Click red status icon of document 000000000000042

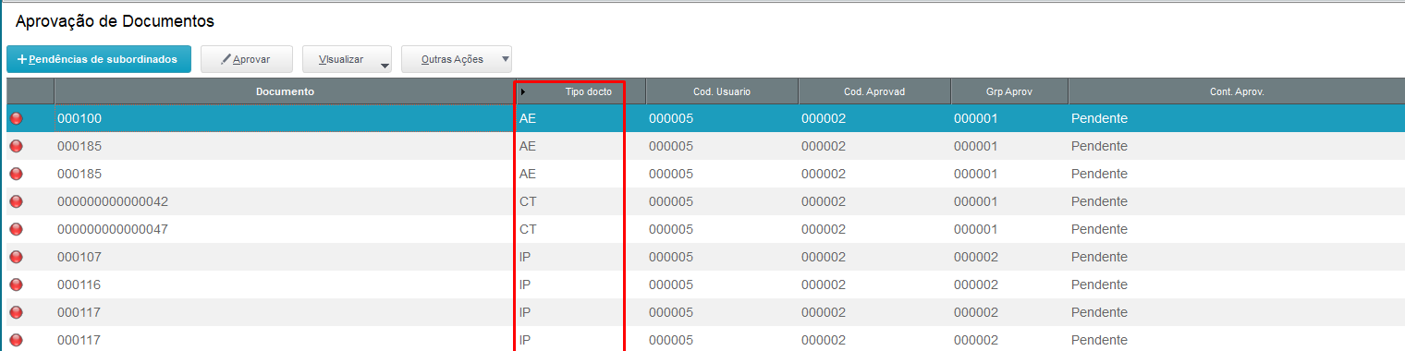pyautogui.click(x=16, y=201)
